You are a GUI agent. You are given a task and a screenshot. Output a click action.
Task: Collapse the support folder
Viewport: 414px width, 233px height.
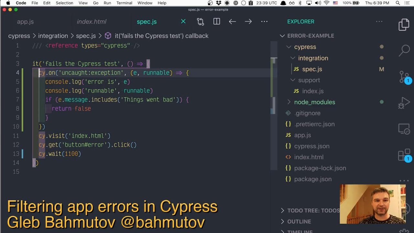click(293, 80)
